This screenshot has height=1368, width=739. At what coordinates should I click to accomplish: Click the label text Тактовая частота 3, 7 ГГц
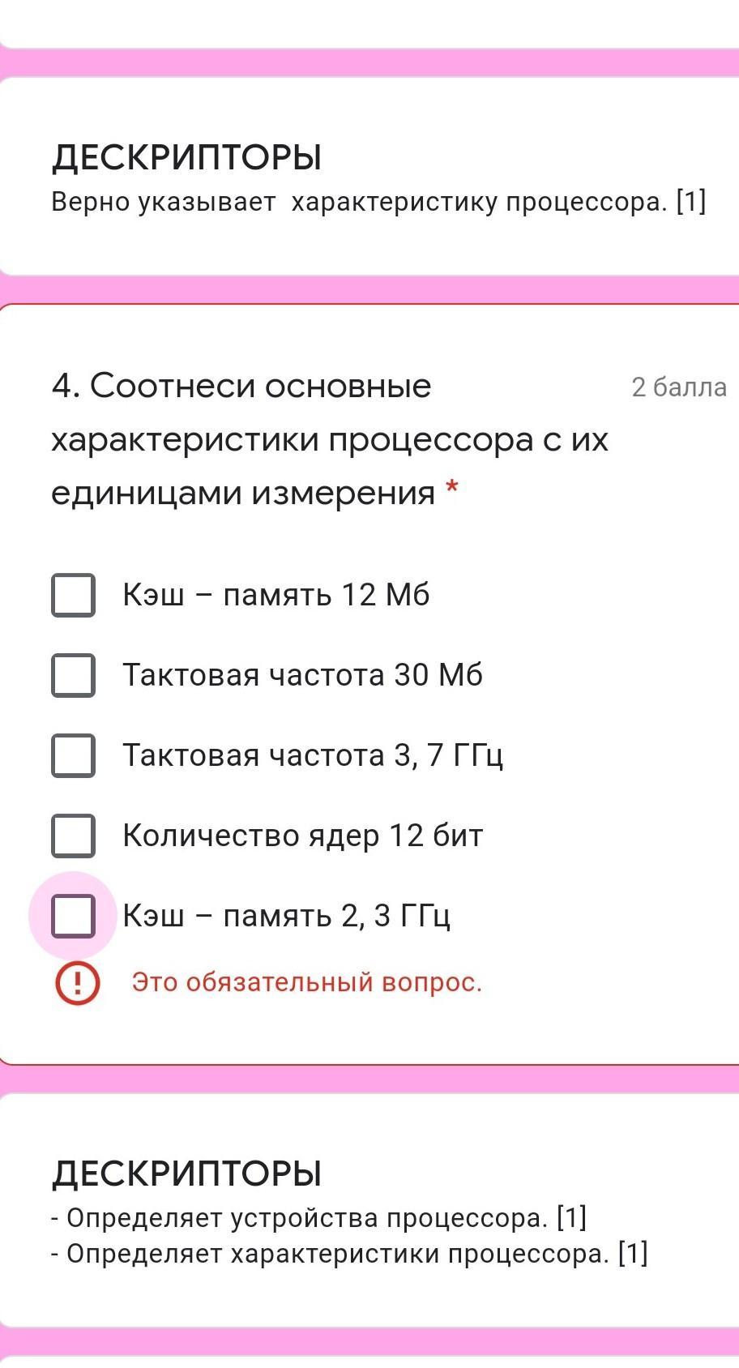coord(313,755)
